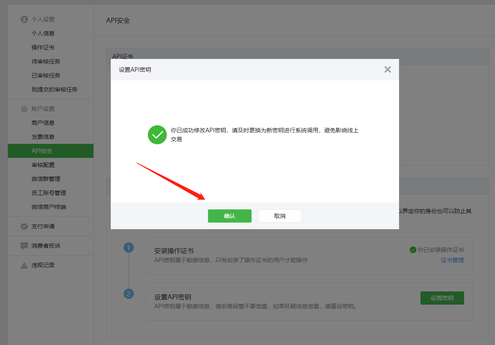Close the 设置API密钥 dialog with X
495x345 pixels.
(x=388, y=69)
